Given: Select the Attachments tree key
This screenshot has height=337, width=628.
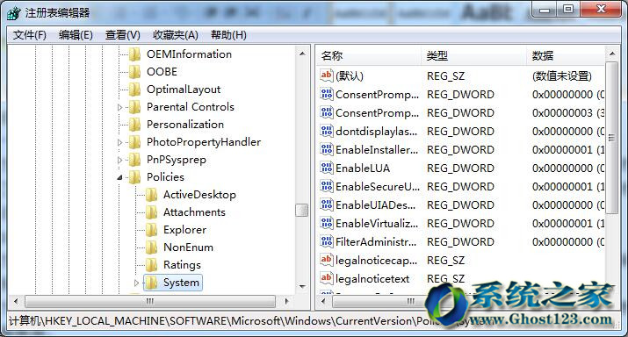Looking at the screenshot, I should click(x=194, y=212).
